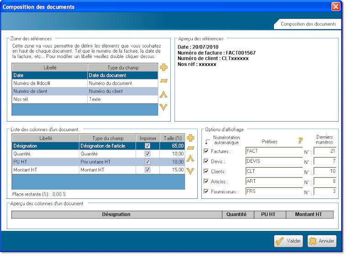Click 'Numéro du client' field type cell

pos(123,91)
